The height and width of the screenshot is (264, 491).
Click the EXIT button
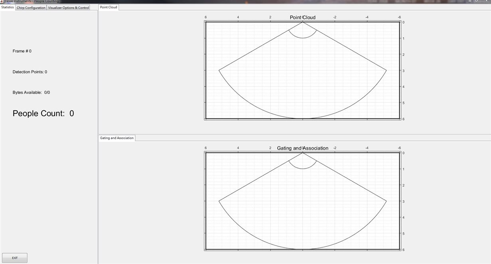[x=15, y=258]
